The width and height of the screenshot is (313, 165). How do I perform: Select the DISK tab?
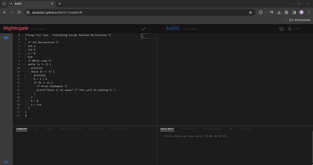pyautogui.click(x=231, y=129)
